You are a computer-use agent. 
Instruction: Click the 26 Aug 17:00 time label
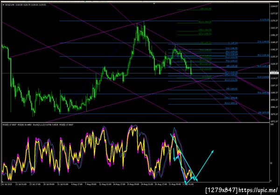[161, 184]
